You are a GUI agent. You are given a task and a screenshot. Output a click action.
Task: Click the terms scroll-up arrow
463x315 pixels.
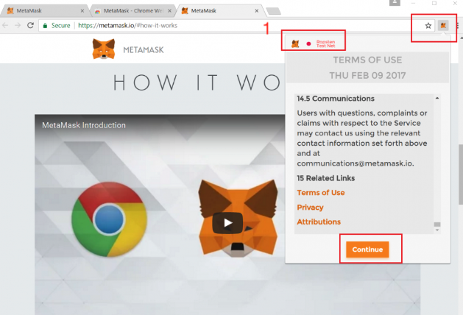pos(437,98)
